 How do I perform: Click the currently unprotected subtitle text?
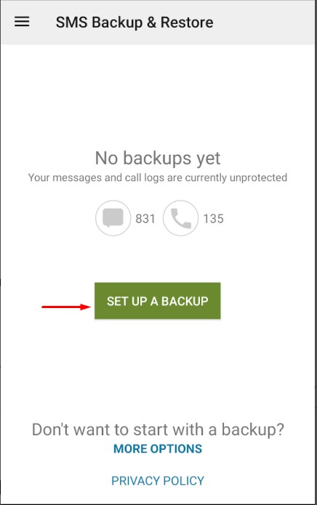pos(158,177)
